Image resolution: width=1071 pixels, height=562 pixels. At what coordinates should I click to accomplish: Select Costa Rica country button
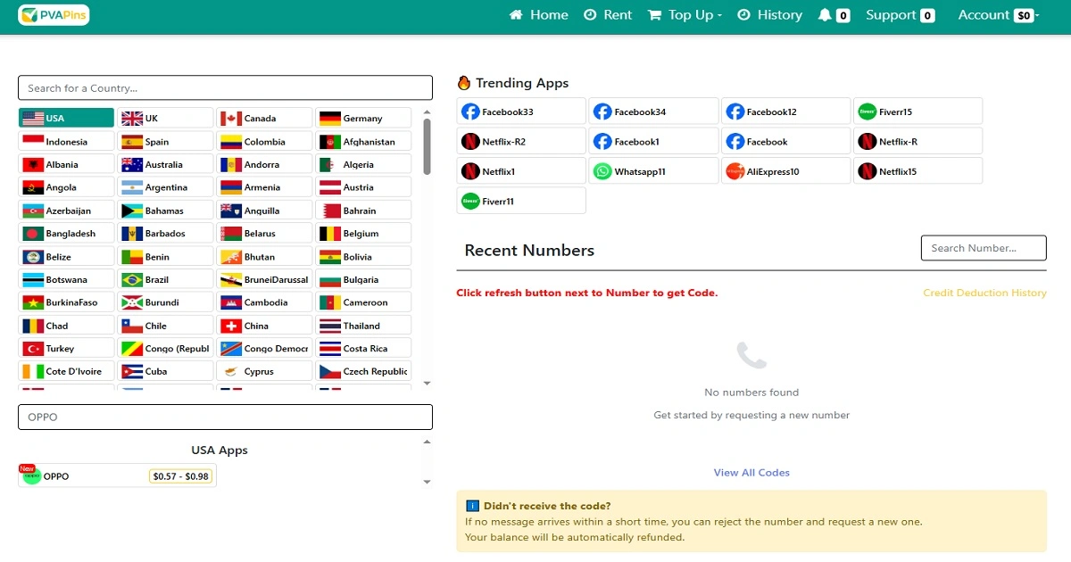click(363, 348)
